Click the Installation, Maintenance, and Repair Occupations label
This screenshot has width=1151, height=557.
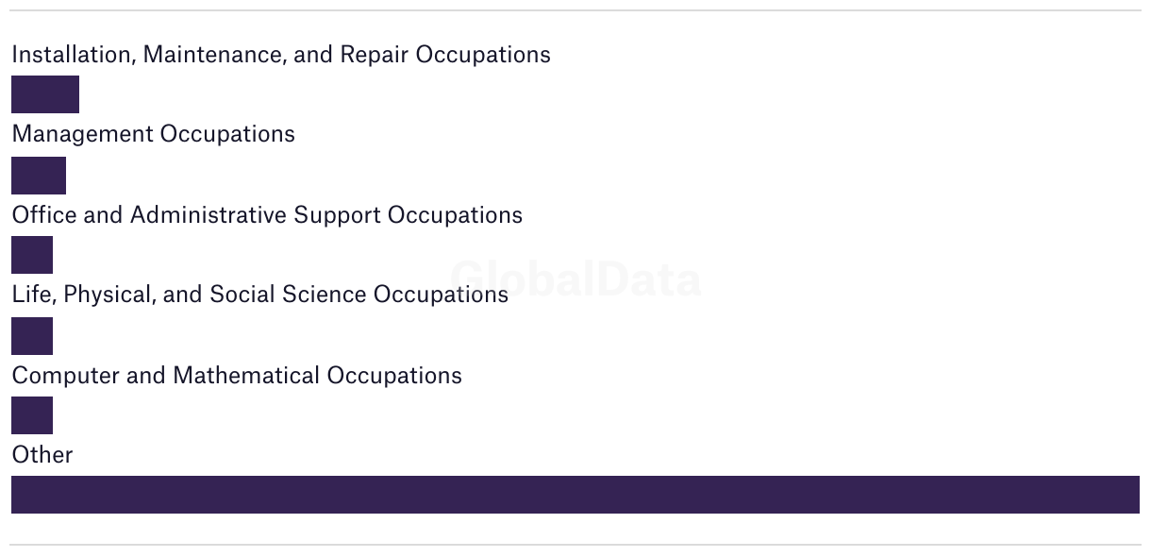281,55
